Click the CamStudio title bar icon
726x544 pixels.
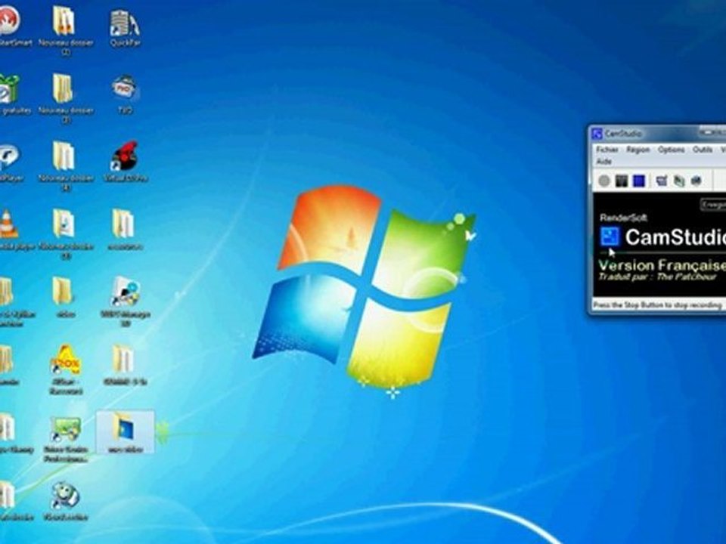click(597, 134)
